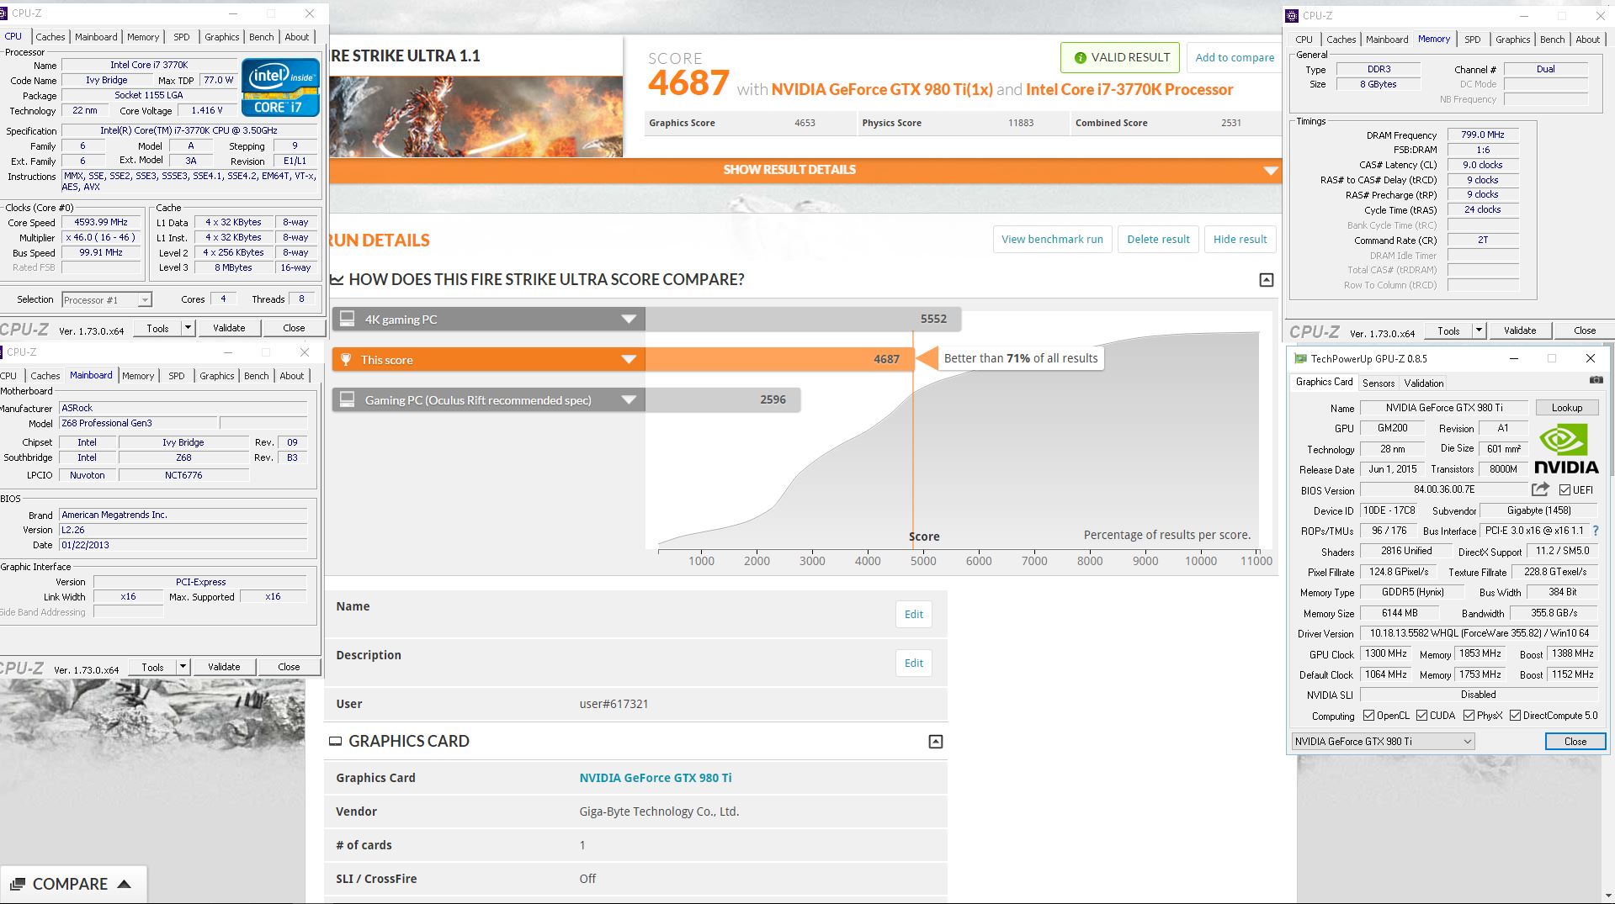Toggle the OpenCL checkbox

pyautogui.click(x=1369, y=716)
